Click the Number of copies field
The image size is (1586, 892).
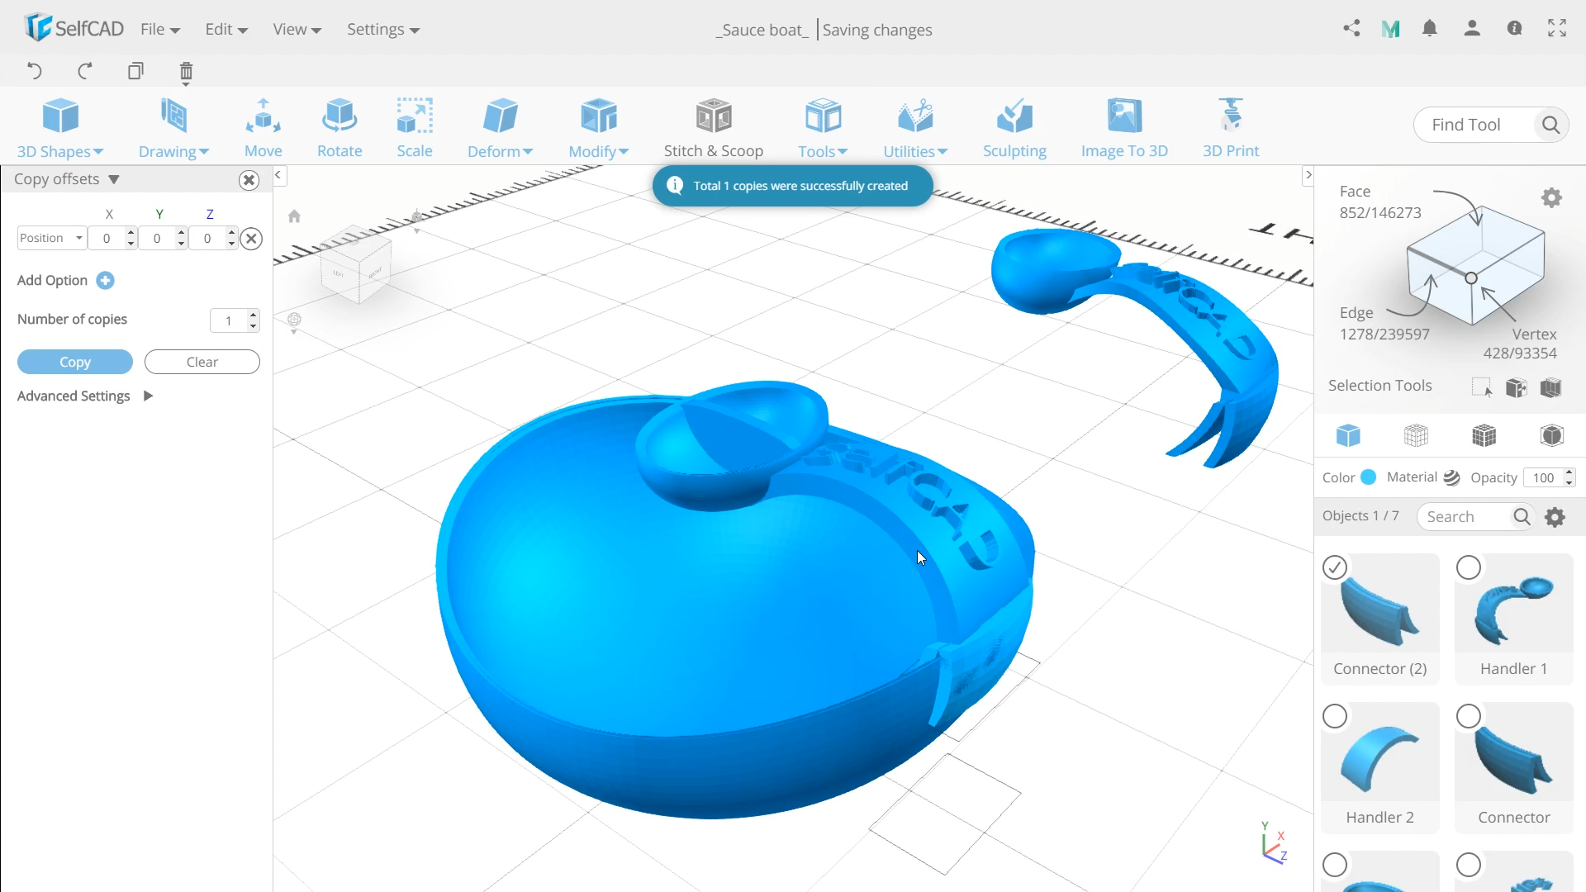pos(229,320)
